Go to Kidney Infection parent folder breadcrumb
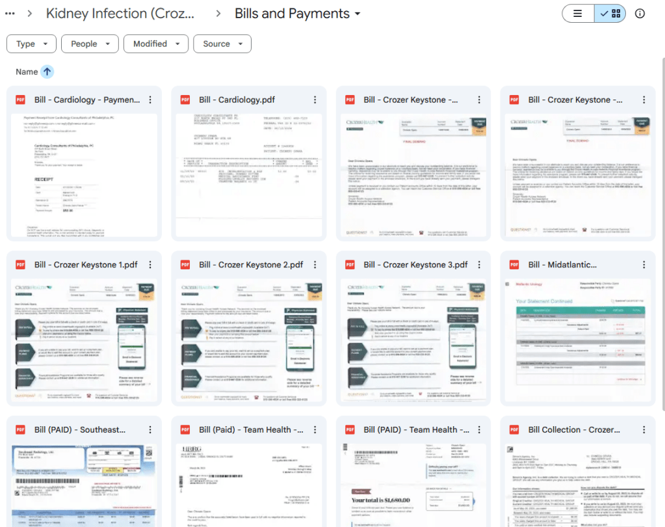Image resolution: width=665 pixels, height=527 pixels. (120, 14)
